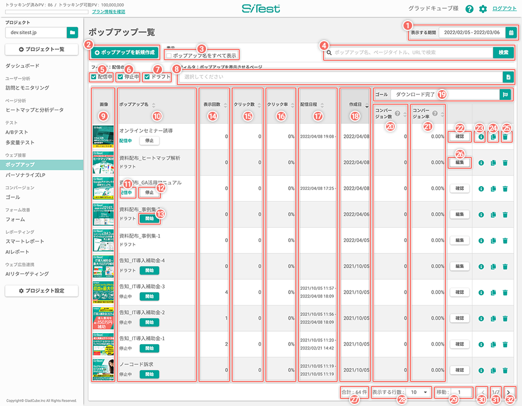Open プロジェクト一覧 button

click(42, 49)
